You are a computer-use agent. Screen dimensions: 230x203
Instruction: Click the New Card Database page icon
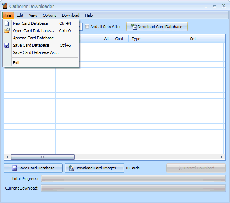point(7,23)
